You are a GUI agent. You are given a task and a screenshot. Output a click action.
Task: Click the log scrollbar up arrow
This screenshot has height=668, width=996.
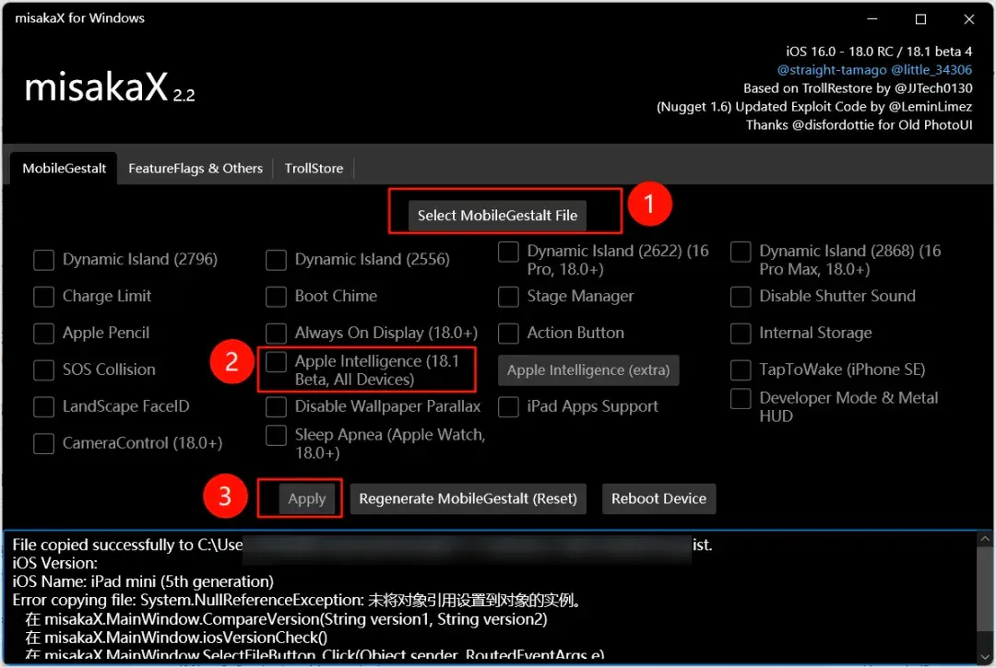(x=985, y=539)
